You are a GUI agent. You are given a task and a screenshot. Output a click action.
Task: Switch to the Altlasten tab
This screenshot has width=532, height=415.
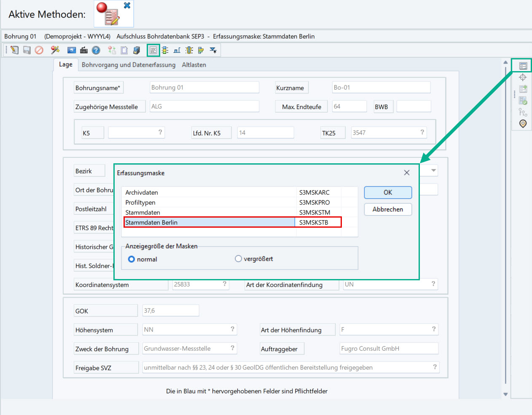coord(194,65)
